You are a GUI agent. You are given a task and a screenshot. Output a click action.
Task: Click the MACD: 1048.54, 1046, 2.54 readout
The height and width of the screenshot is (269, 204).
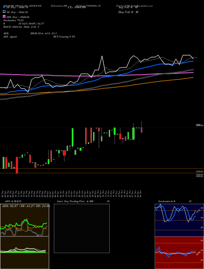point(21,27)
